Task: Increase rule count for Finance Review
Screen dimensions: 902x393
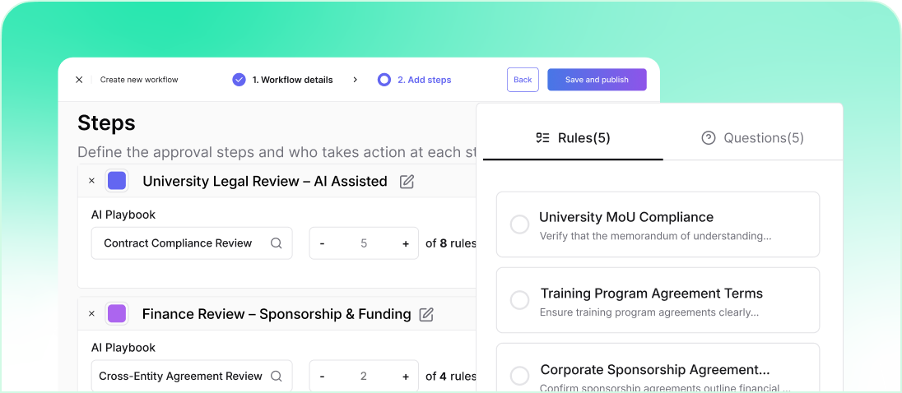Action: pos(406,376)
